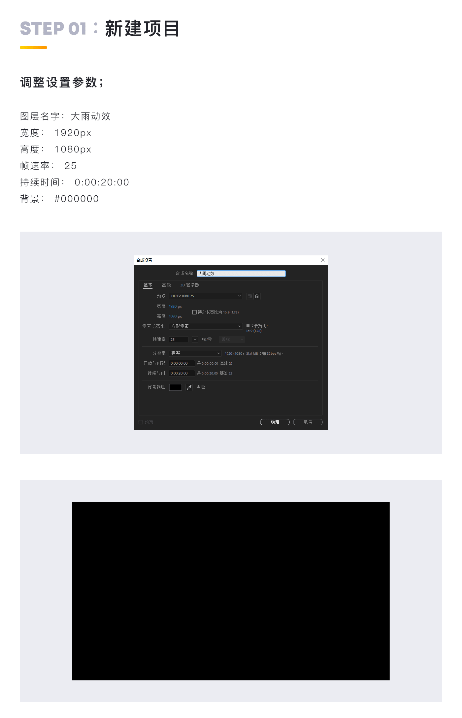Click the 取消 button

pos(308,422)
